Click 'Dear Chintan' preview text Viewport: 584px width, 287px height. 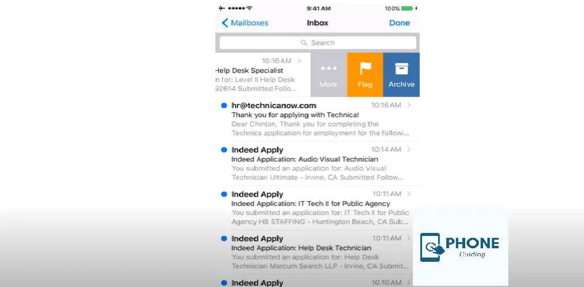pyautogui.click(x=255, y=124)
